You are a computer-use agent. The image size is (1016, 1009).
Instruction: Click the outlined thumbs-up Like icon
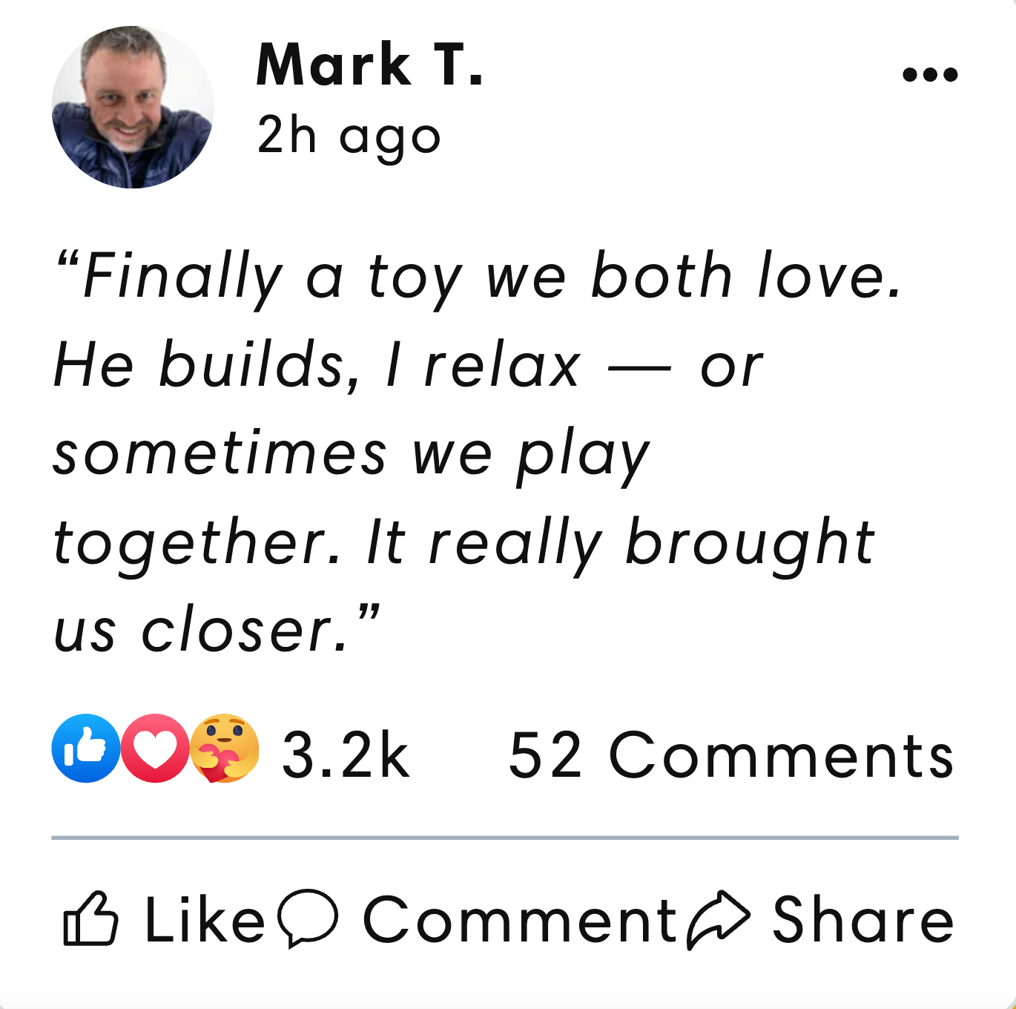point(90,918)
